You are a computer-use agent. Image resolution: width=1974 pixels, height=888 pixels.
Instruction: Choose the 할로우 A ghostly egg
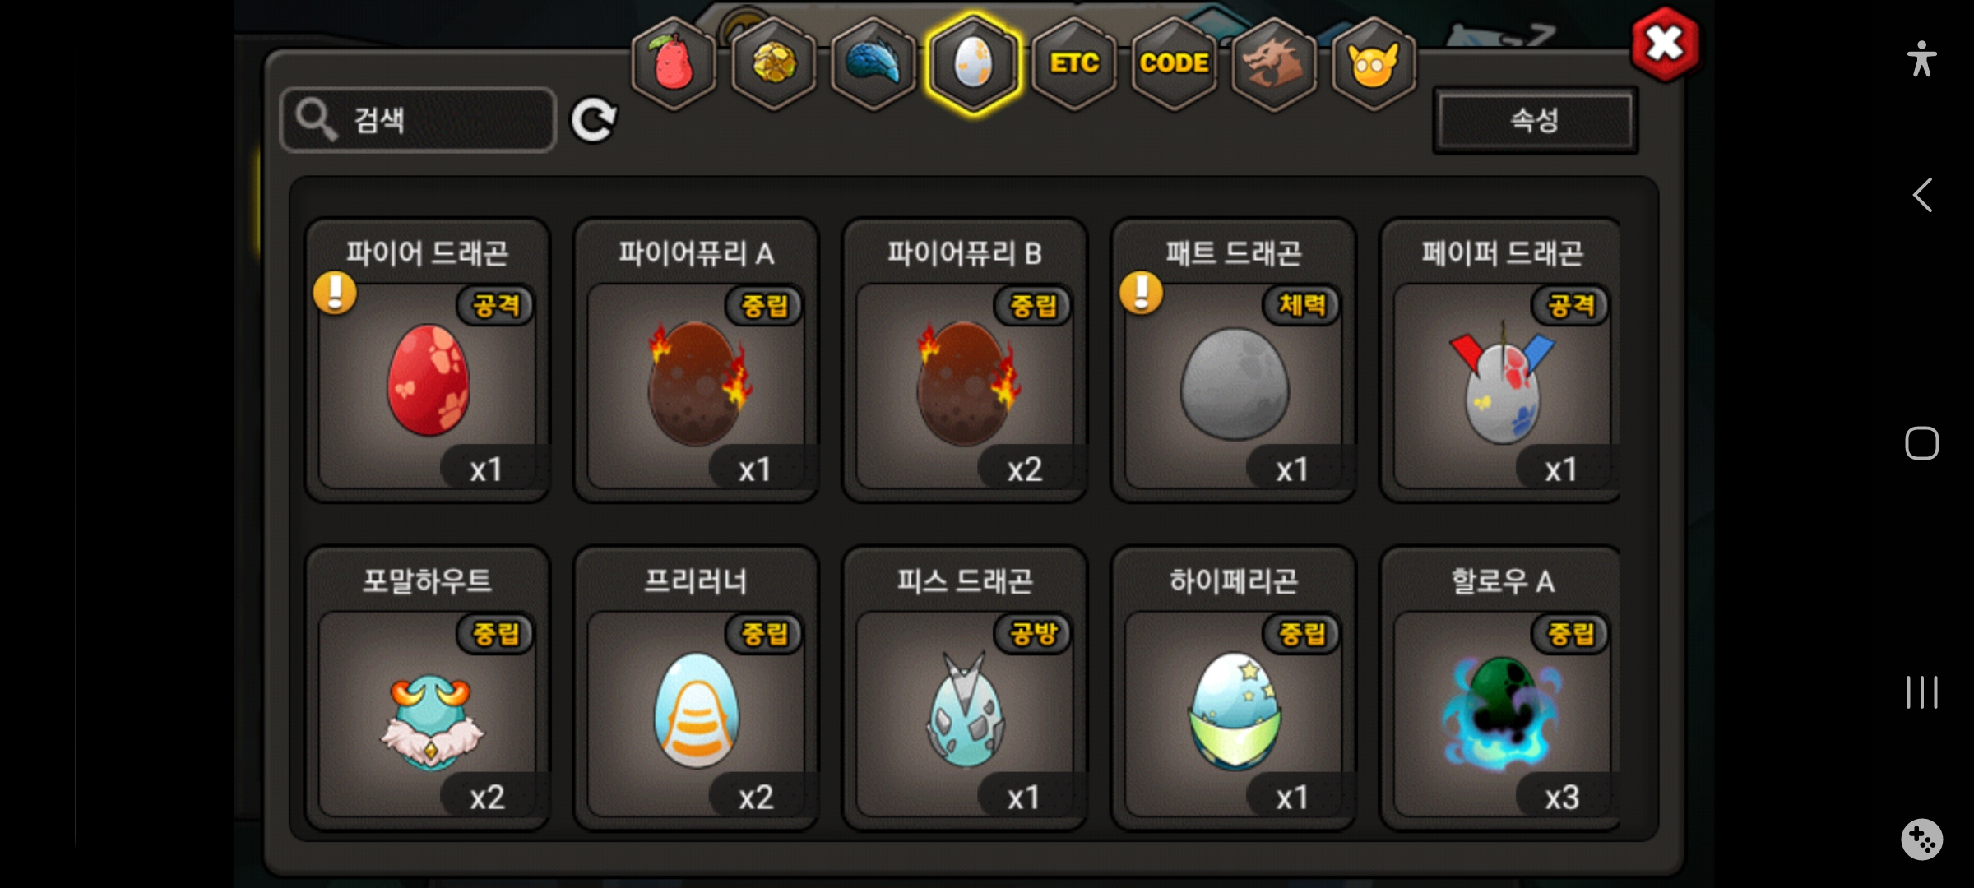1501,688
